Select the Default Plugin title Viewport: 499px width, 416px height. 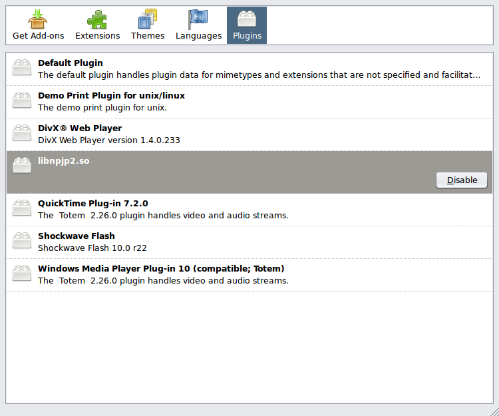point(71,63)
